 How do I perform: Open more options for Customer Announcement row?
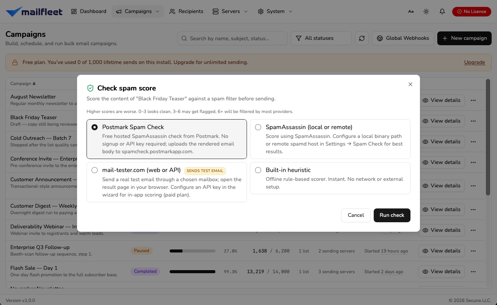point(473,186)
